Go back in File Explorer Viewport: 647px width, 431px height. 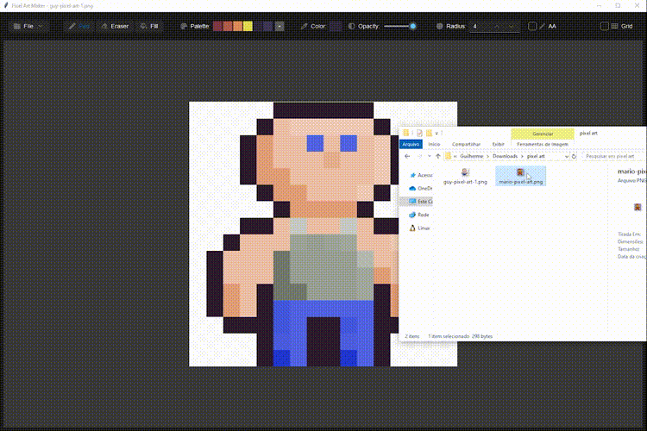[407, 156]
